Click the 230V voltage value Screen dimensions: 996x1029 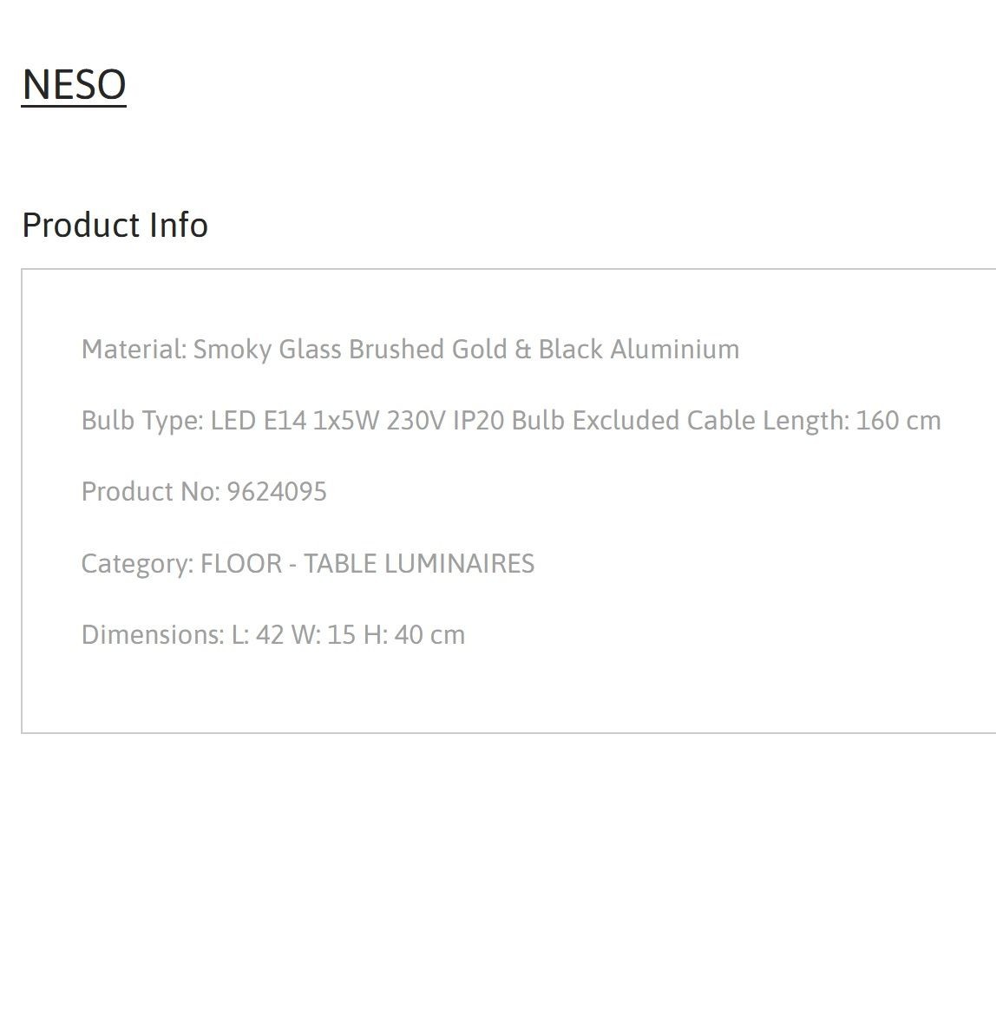click(x=416, y=421)
